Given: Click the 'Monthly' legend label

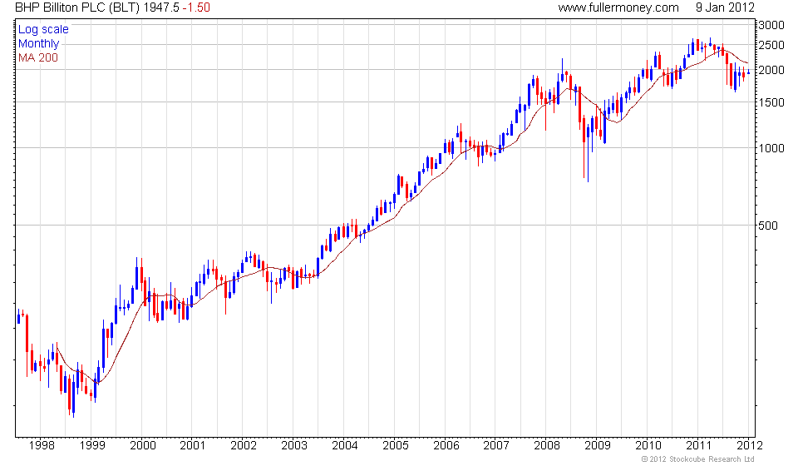Looking at the screenshot, I should click(x=39, y=44).
